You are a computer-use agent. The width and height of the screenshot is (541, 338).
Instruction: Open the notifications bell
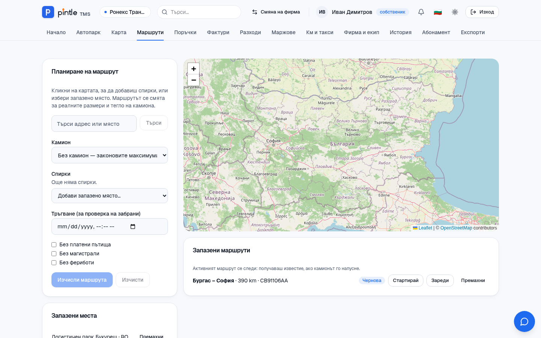tap(421, 12)
